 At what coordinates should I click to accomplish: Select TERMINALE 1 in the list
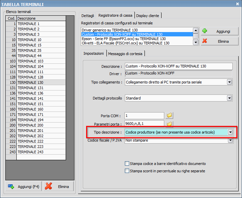(36, 24)
